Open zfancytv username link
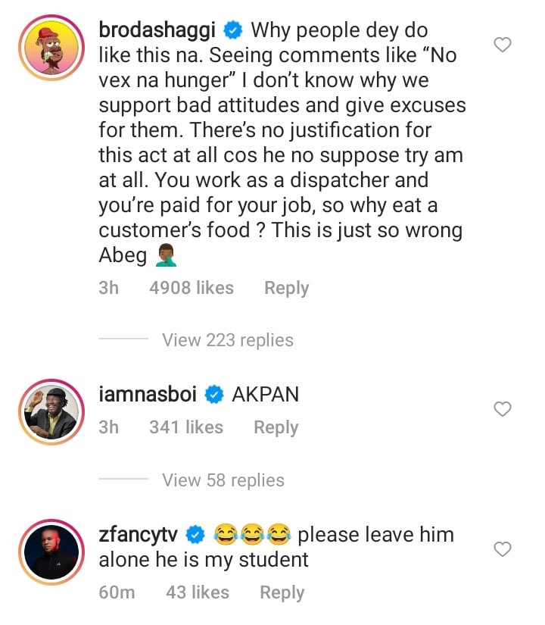Screen dimensions: 545x625 coord(139,535)
